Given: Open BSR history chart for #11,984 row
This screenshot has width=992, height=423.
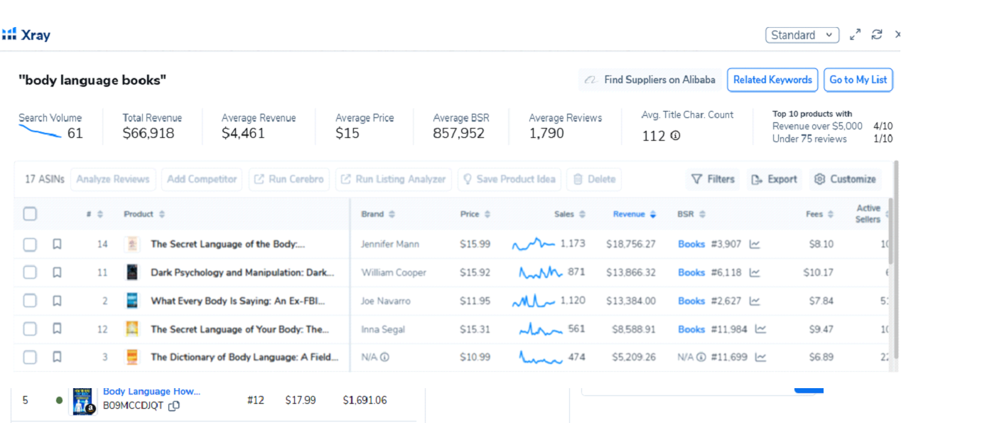Looking at the screenshot, I should coord(760,329).
